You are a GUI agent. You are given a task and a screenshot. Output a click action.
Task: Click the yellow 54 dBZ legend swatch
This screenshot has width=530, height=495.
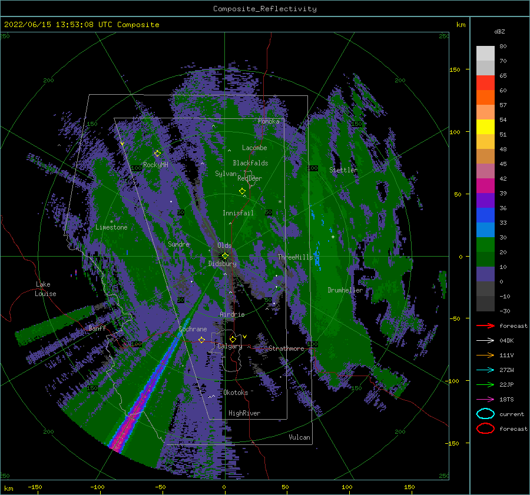485,127
